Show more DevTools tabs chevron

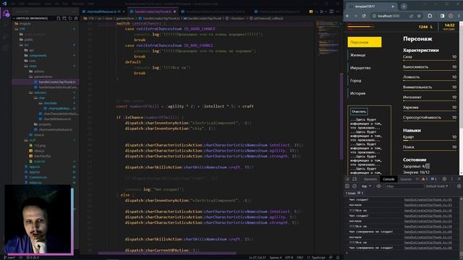(417, 179)
